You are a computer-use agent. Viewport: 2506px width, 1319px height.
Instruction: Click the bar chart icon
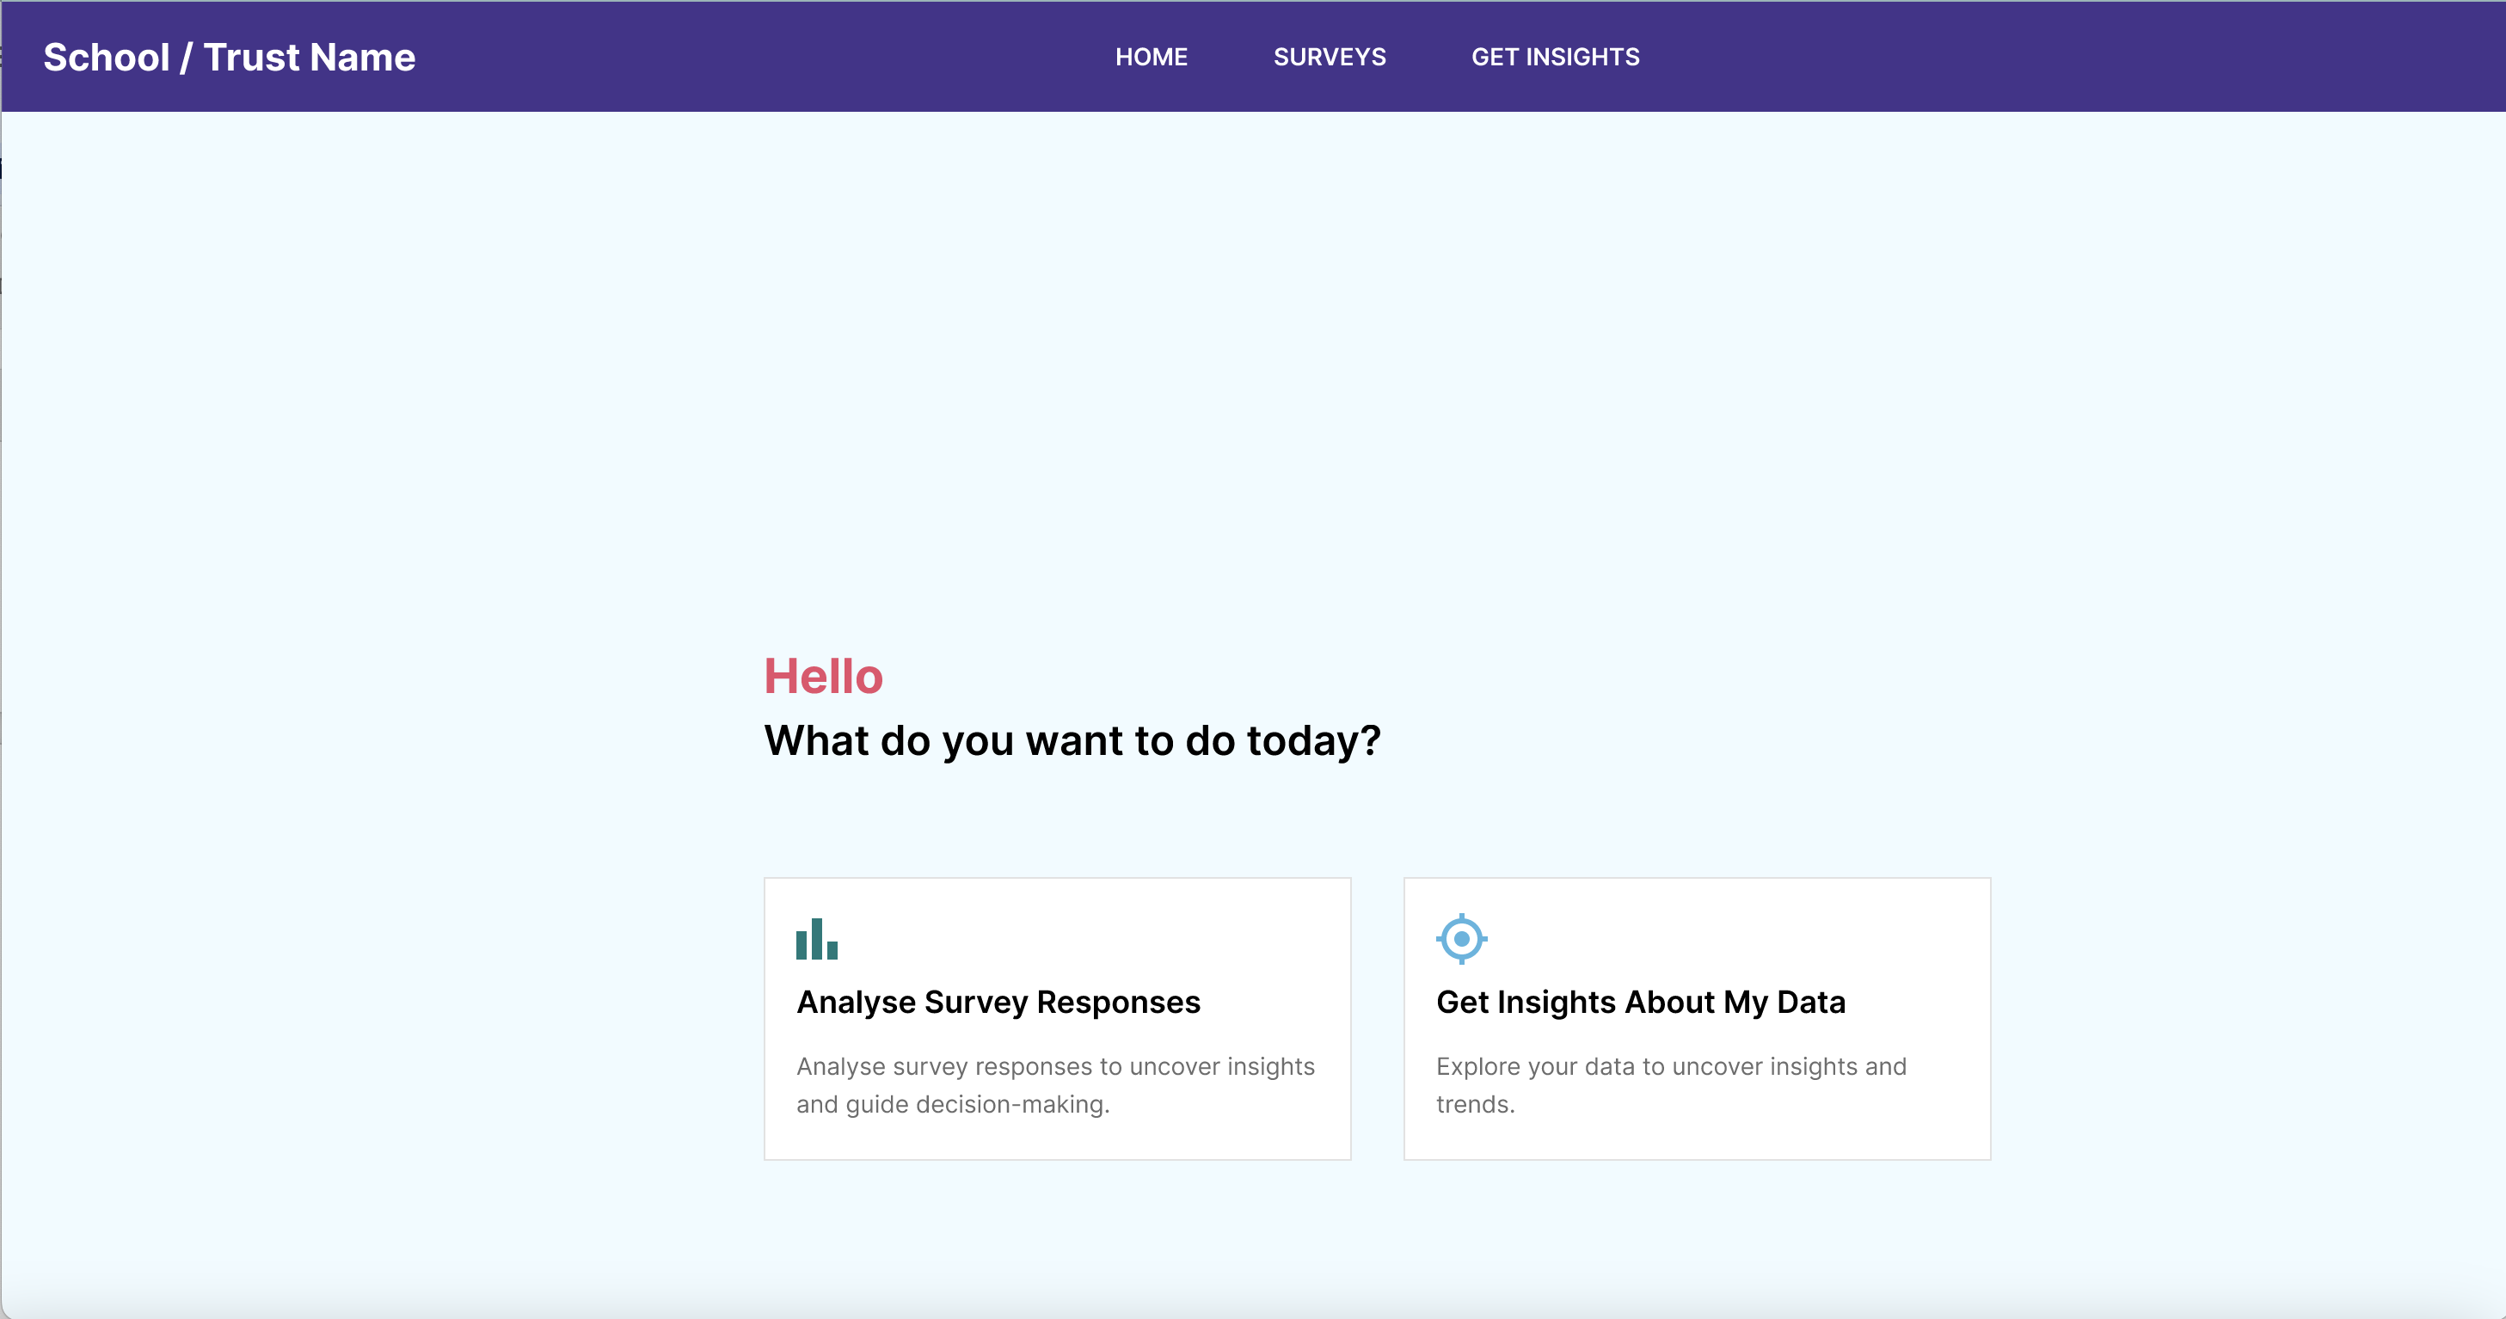(x=816, y=939)
